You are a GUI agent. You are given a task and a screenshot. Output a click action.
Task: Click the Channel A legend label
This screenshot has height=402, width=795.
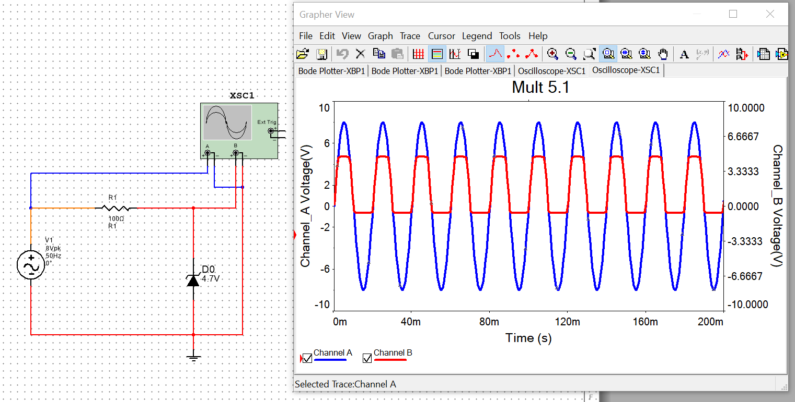332,353
